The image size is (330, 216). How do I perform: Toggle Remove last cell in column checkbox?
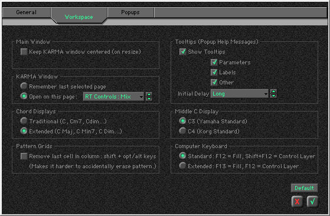24,156
